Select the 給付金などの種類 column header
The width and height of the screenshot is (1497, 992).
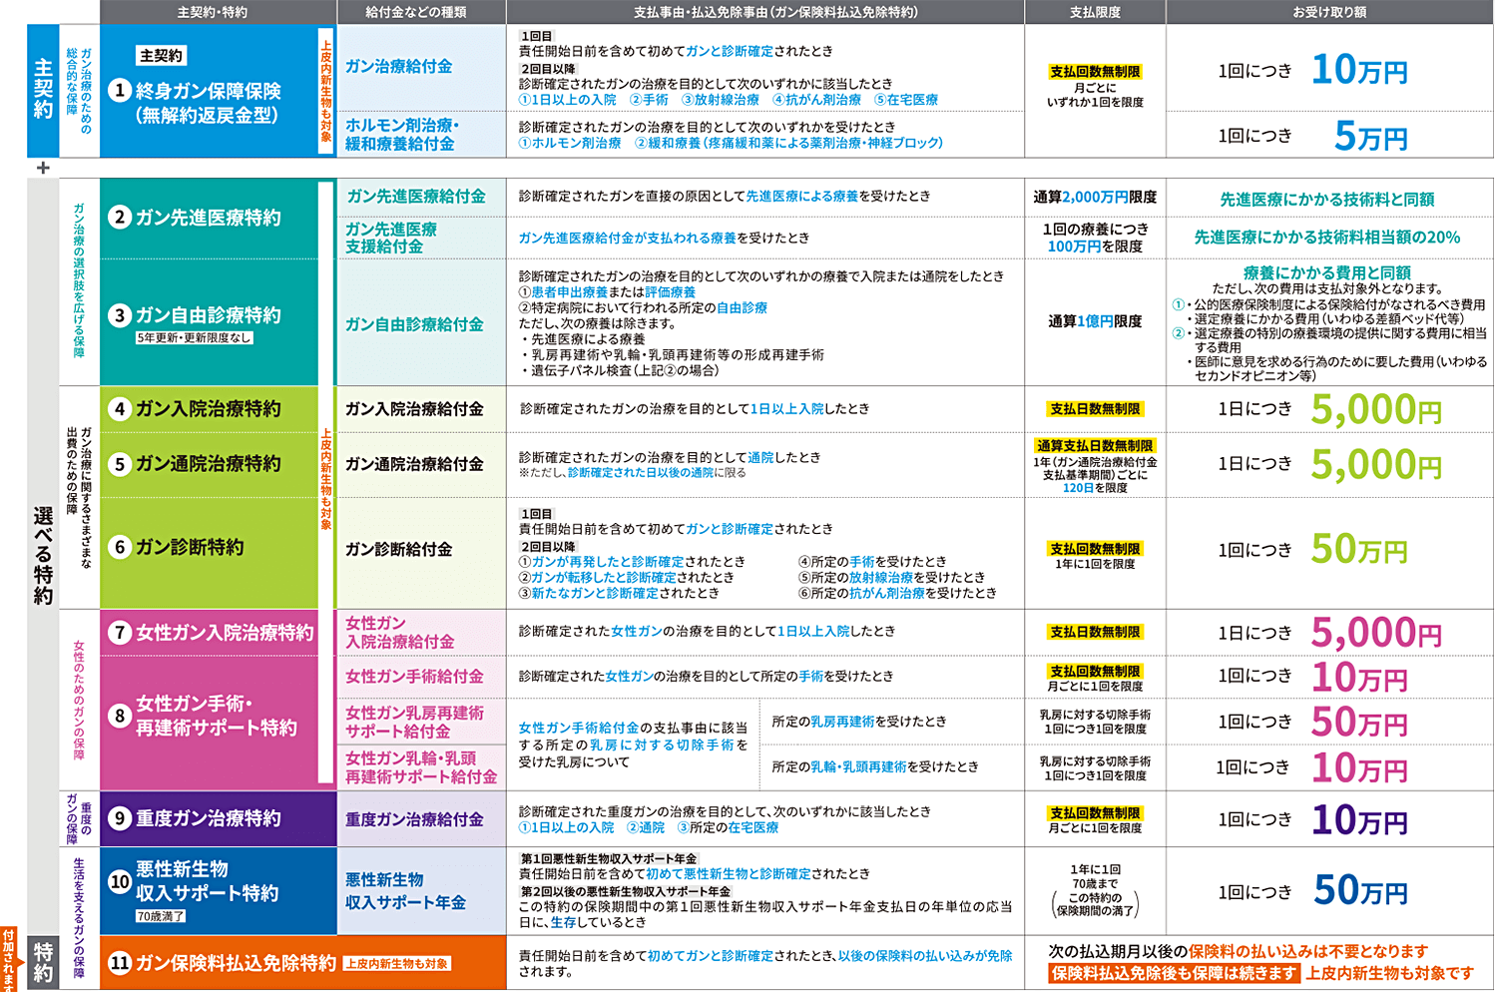[x=416, y=12]
